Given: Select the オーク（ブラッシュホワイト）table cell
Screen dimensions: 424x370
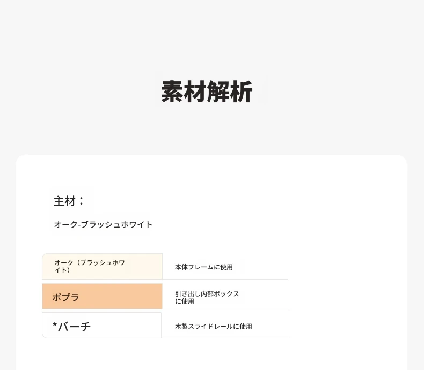Looking at the screenshot, I should pyautogui.click(x=102, y=267).
